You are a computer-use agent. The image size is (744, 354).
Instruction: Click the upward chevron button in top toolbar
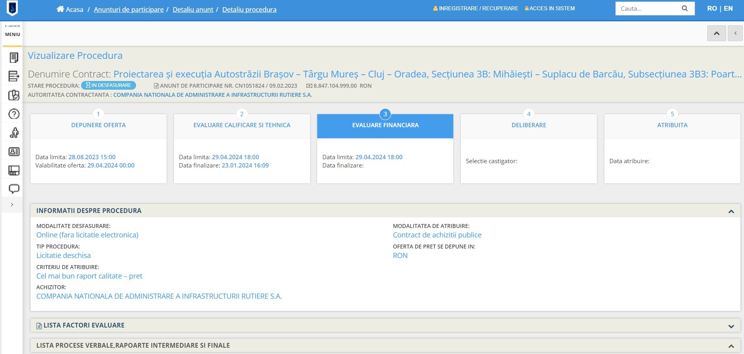tap(717, 33)
